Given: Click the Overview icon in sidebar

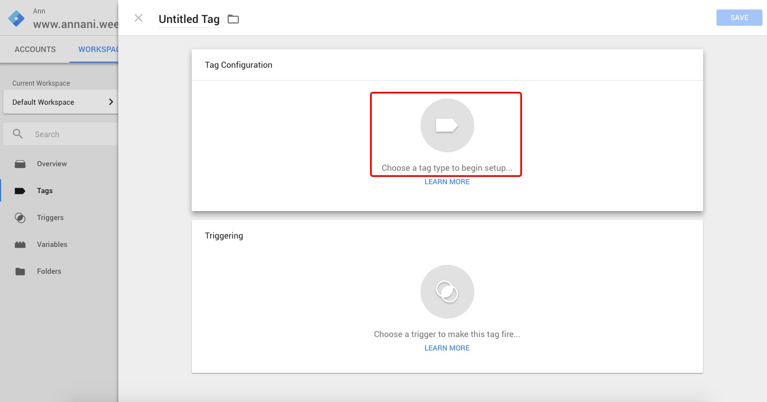Looking at the screenshot, I should point(20,164).
